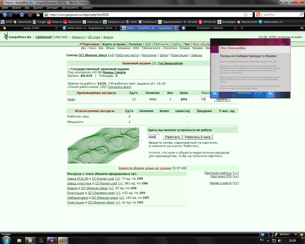Viewport: 305px width, 244px height.
Task: Open the Назад к карте link
Action: (220, 183)
